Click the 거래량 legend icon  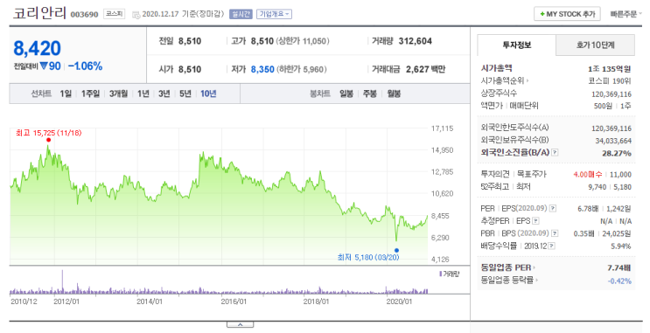click(x=440, y=274)
